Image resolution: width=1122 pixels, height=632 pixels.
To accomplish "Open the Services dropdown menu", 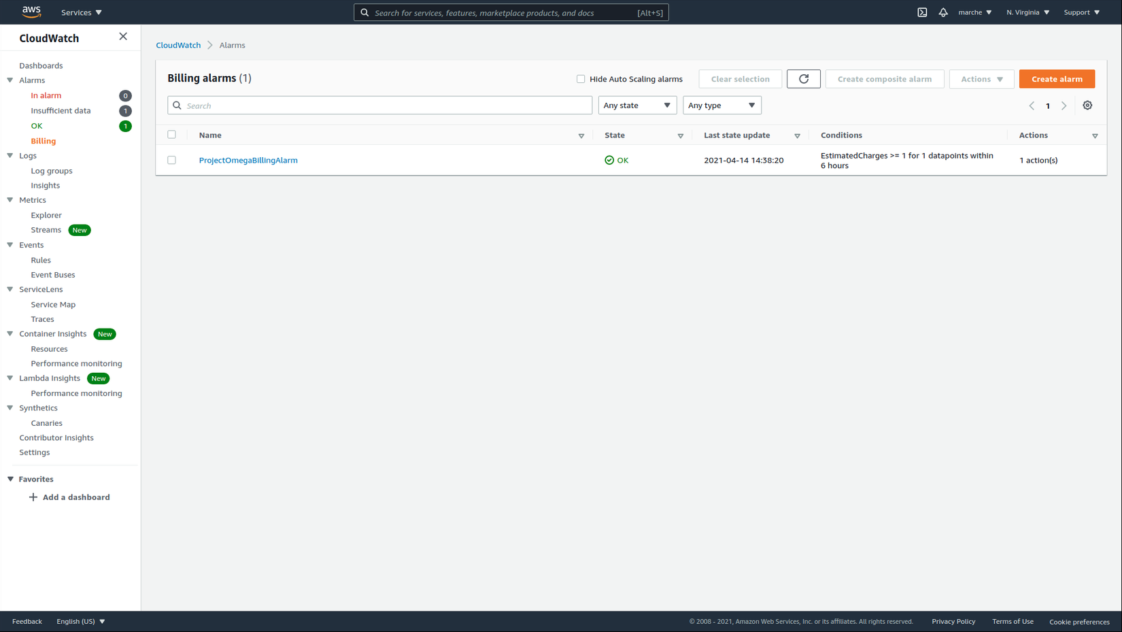I will point(82,12).
